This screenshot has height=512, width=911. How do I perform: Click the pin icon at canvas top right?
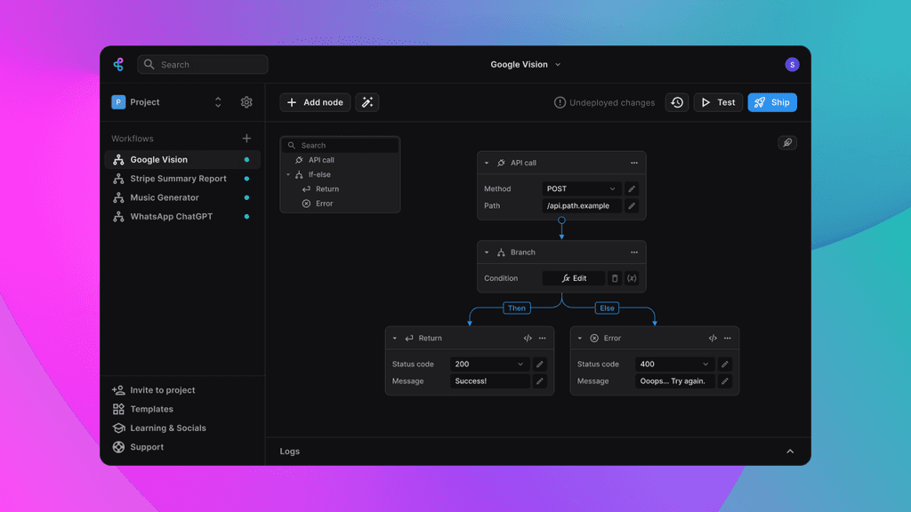click(x=787, y=142)
